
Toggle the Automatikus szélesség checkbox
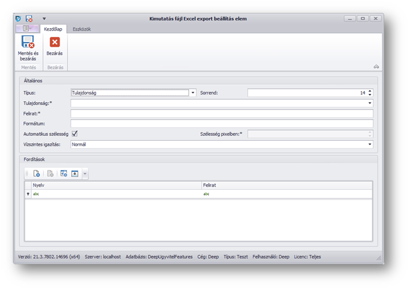pos(75,133)
